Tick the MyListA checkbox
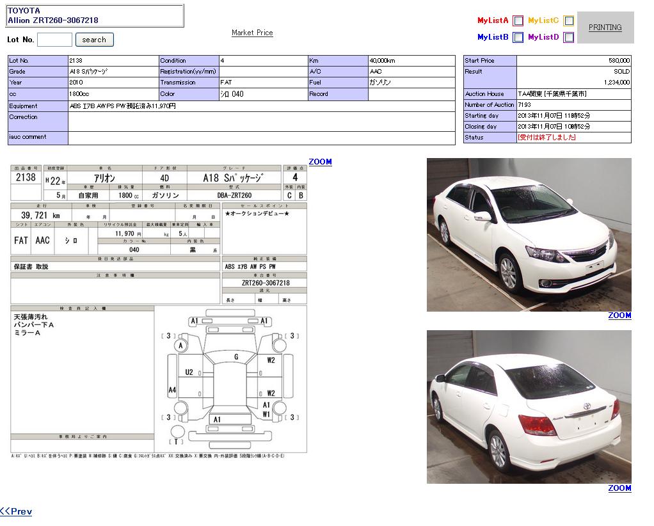 pos(518,20)
